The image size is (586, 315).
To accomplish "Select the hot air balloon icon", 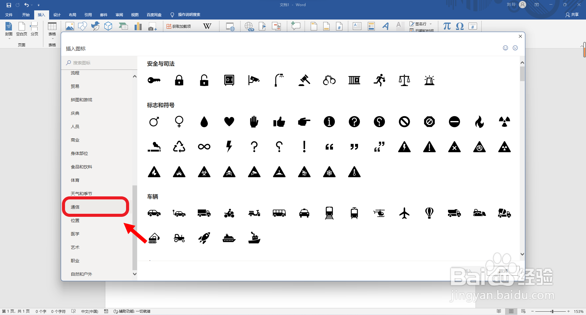I will (429, 213).
